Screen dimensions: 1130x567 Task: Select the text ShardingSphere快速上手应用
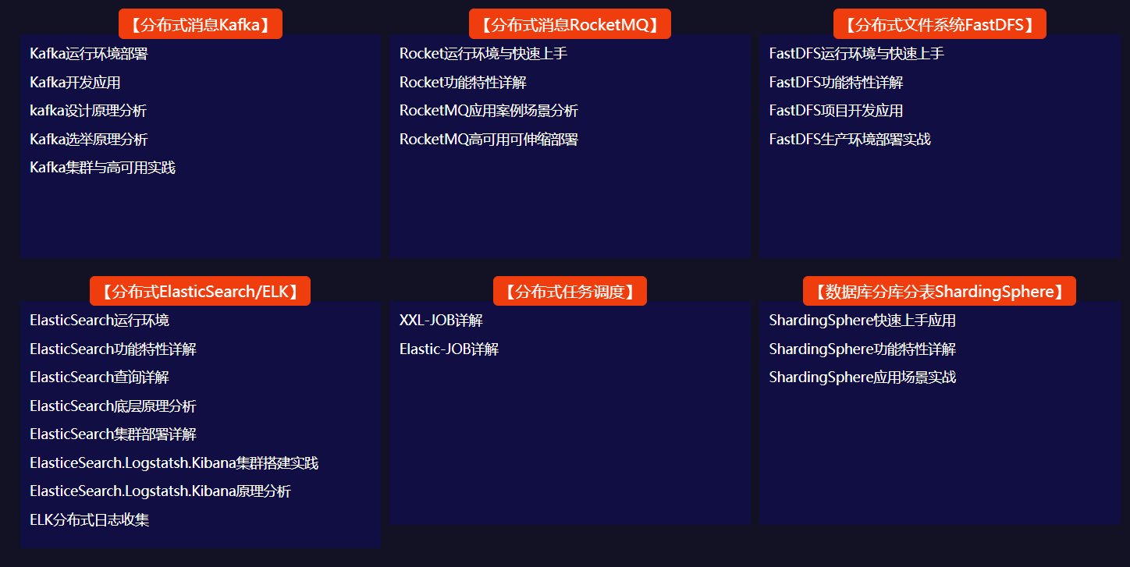click(862, 321)
